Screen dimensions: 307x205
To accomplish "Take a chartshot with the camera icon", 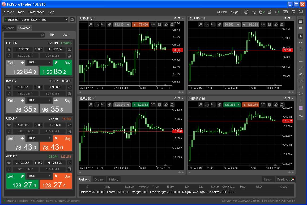I will [x=301, y=116].
